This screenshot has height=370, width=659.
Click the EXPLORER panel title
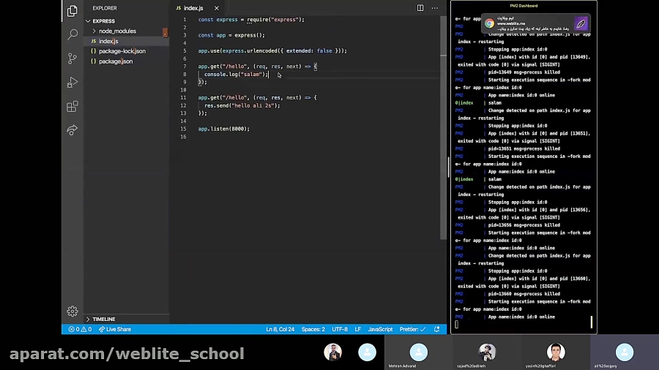[105, 8]
